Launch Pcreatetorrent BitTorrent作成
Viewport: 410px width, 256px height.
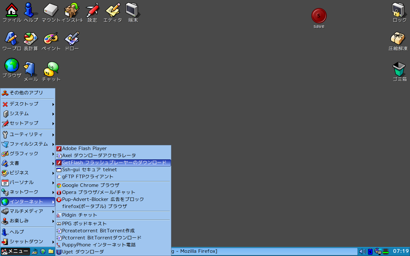click(x=113, y=231)
